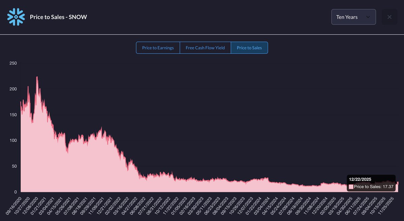Click the Price to Sales - SNOW title

click(59, 17)
